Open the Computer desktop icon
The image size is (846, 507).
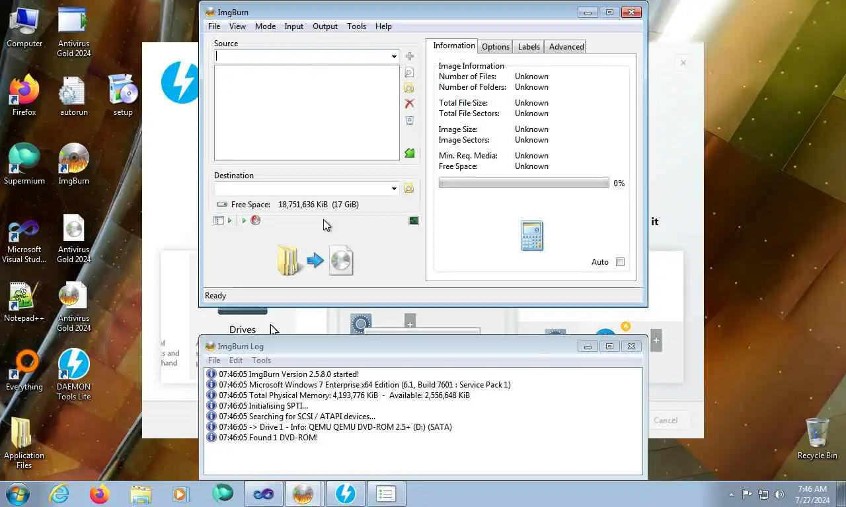point(24,28)
